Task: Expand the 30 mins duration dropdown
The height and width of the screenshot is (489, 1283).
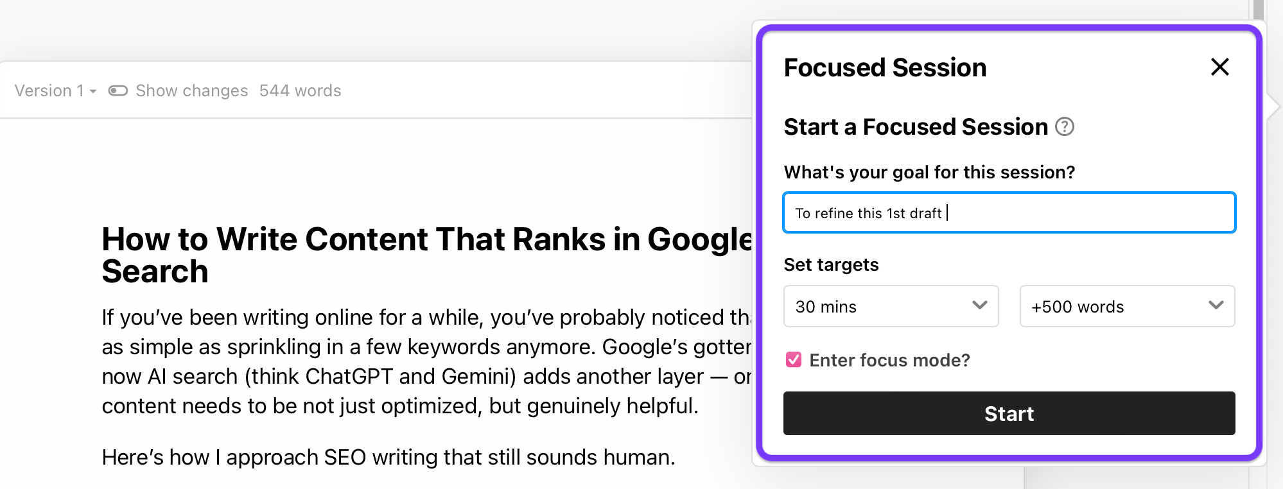Action: pos(891,306)
